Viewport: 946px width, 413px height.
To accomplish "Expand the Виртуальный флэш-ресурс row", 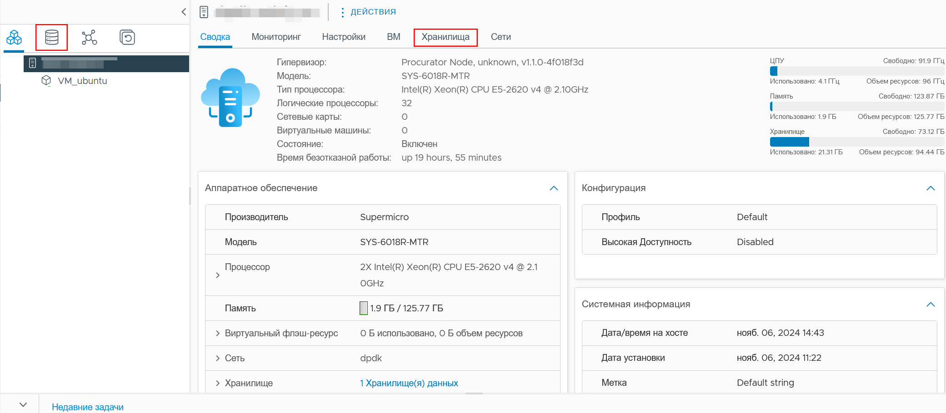I will click(x=218, y=333).
